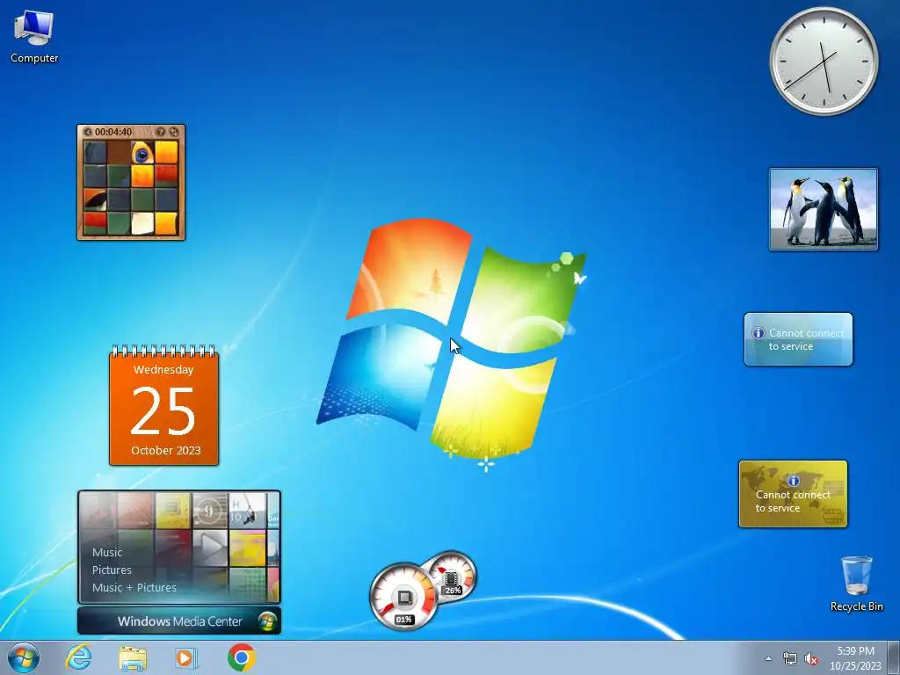900x675 pixels.
Task: Open the network status tray icon
Action: pyautogui.click(x=790, y=659)
